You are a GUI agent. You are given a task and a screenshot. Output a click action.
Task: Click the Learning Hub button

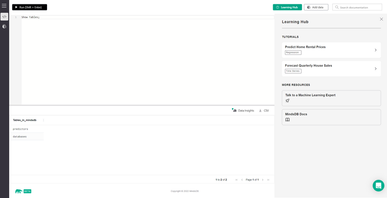(x=287, y=7)
